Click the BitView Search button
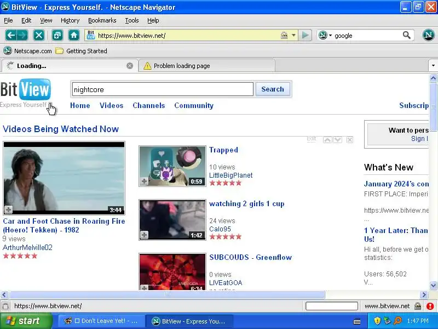Image resolution: width=438 pixels, height=329 pixels. tap(273, 89)
